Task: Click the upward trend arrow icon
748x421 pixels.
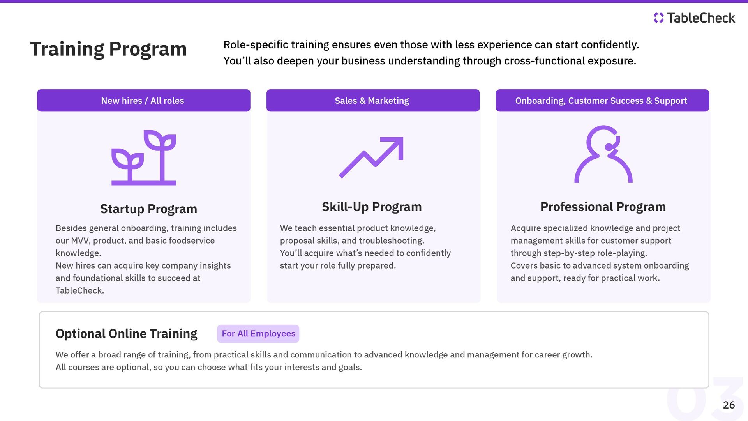Action: click(371, 157)
